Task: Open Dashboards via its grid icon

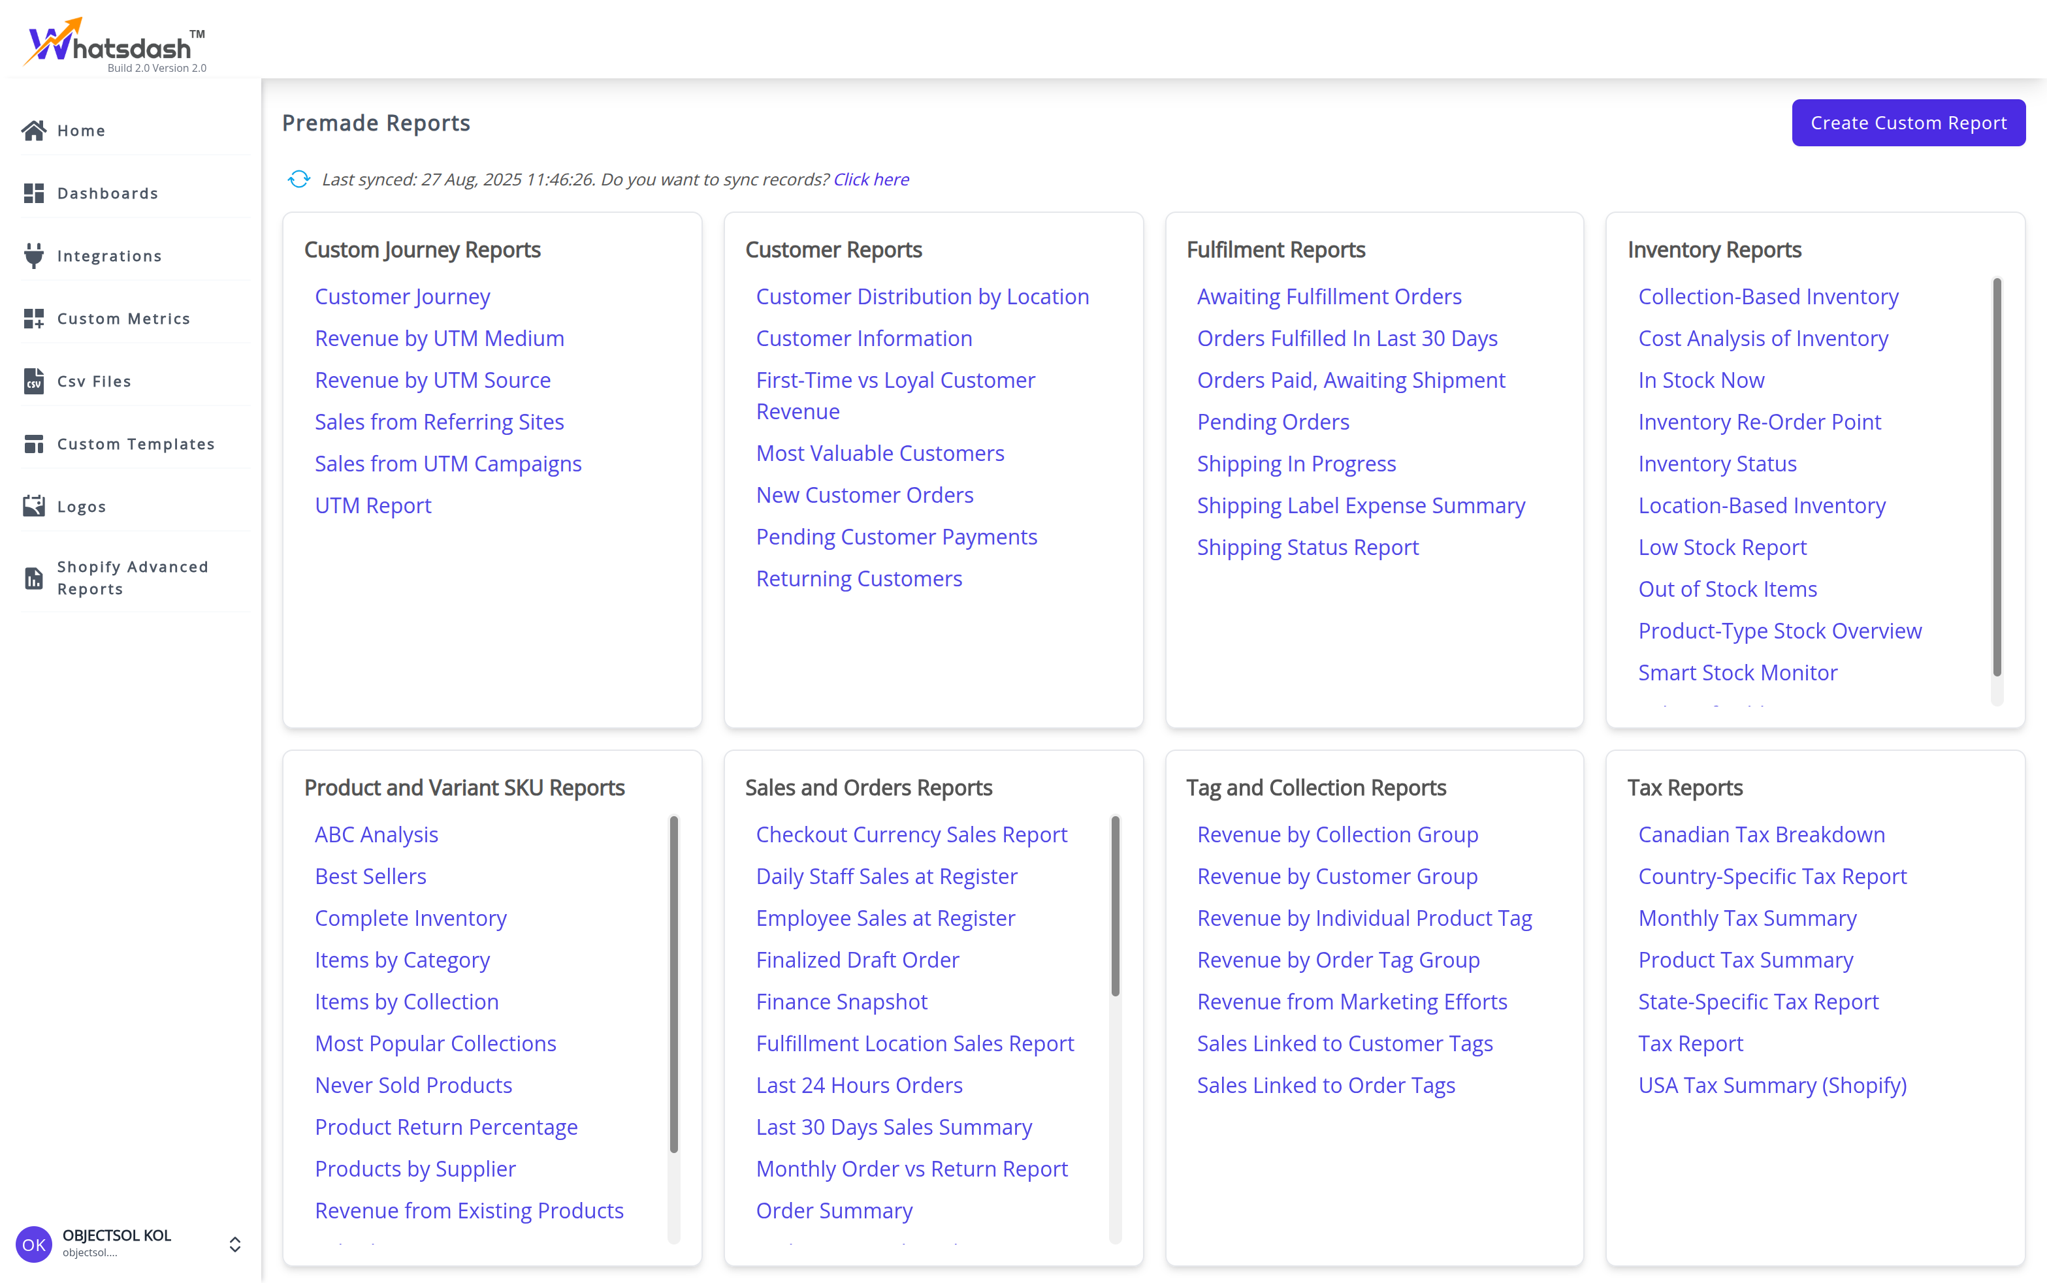Action: 34,193
